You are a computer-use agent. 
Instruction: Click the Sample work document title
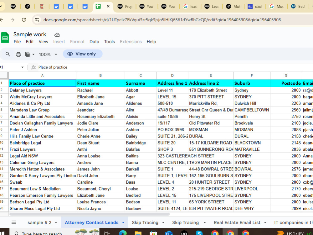pos(30,34)
